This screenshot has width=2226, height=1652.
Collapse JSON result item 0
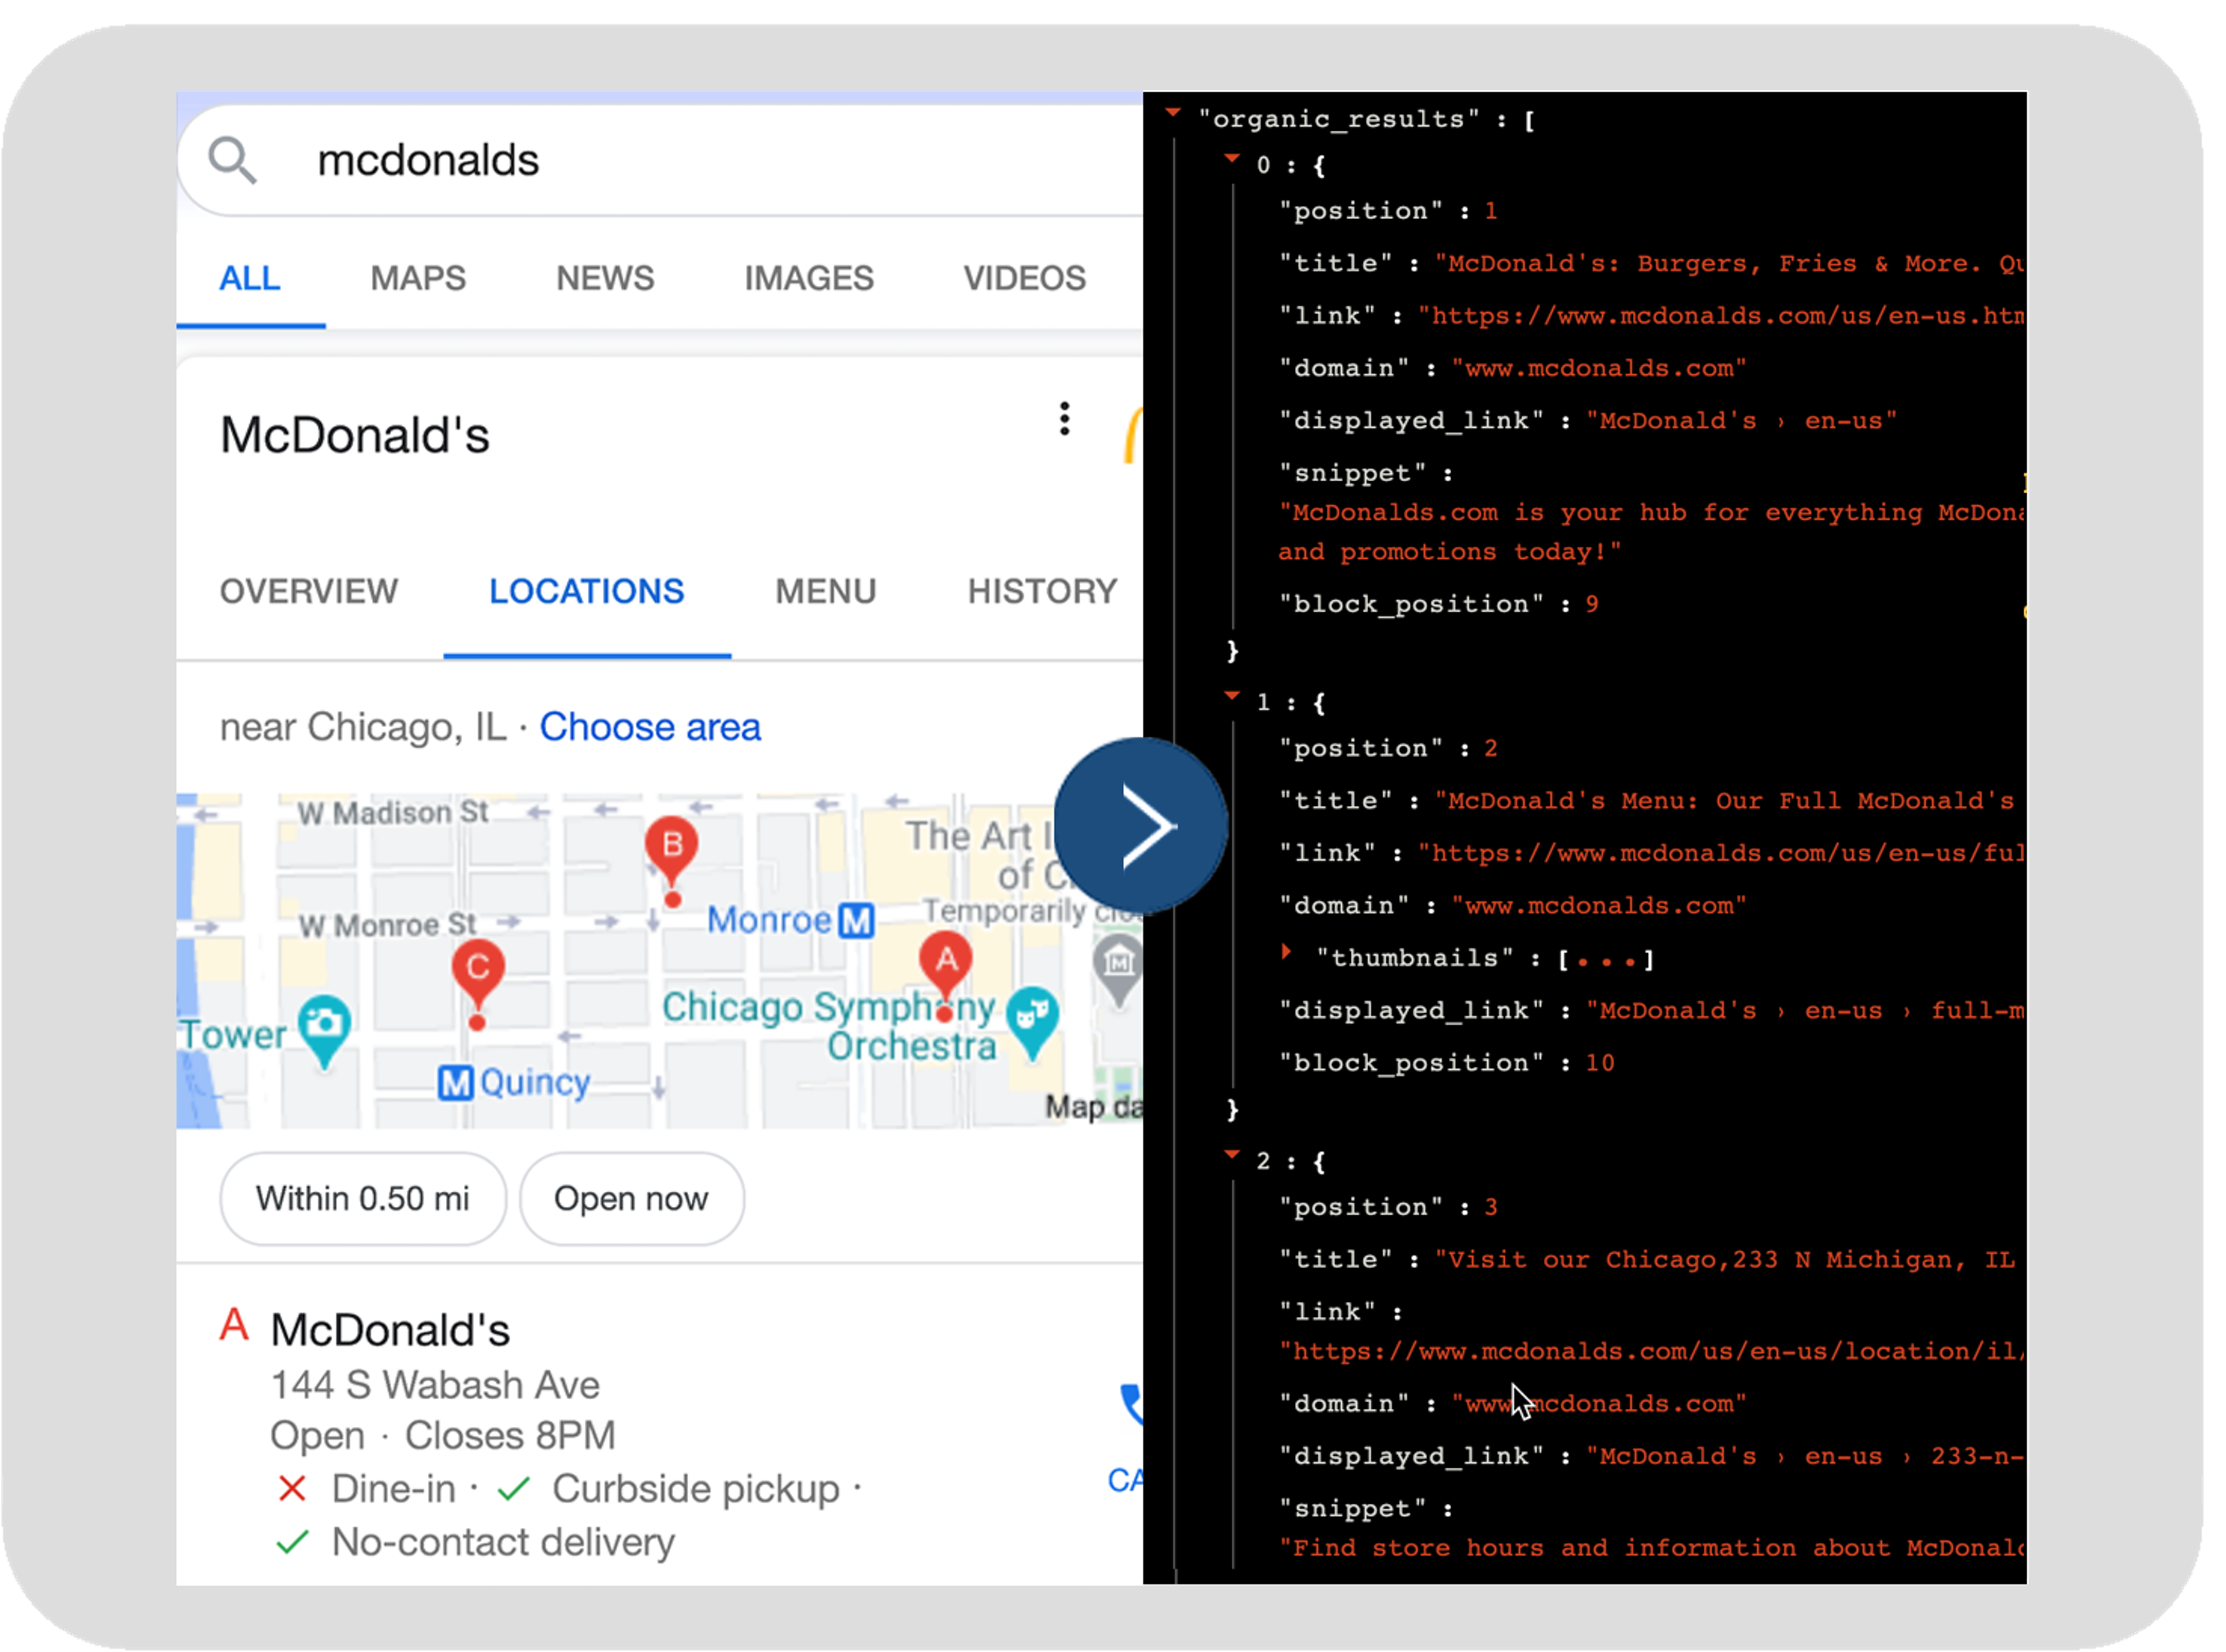(x=1232, y=159)
